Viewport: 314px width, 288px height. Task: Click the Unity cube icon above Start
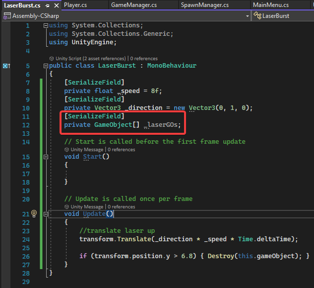pos(66,150)
